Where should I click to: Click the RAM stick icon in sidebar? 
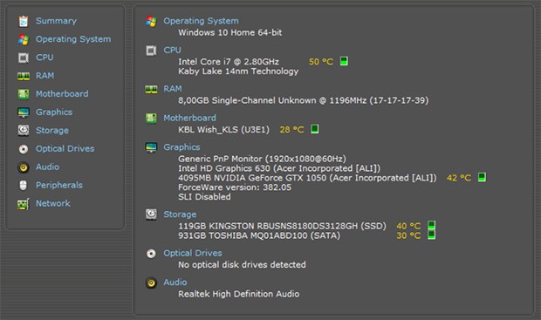coord(23,76)
